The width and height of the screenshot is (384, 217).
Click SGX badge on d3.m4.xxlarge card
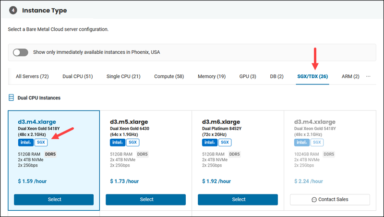click(317, 142)
